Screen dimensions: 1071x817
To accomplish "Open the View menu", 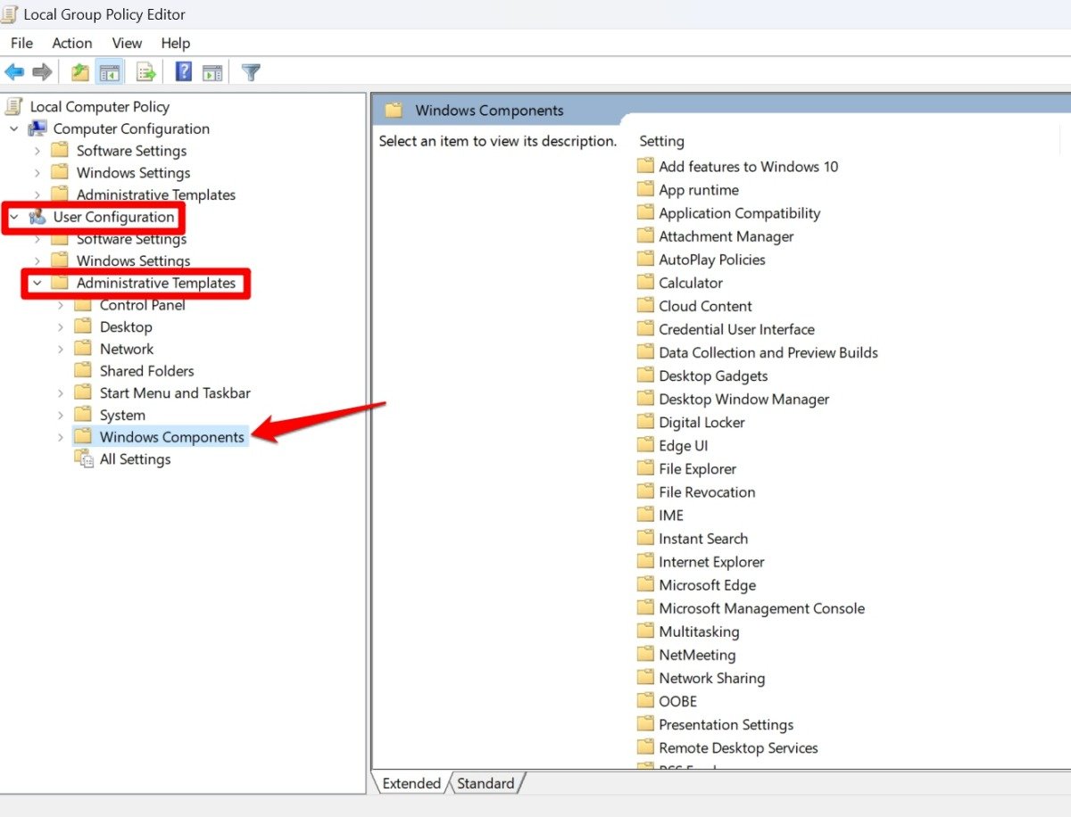I will tap(127, 43).
